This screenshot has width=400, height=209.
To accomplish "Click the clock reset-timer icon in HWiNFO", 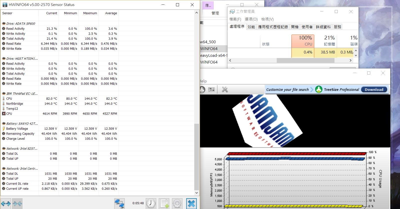I will pyautogui.click(x=151, y=203).
